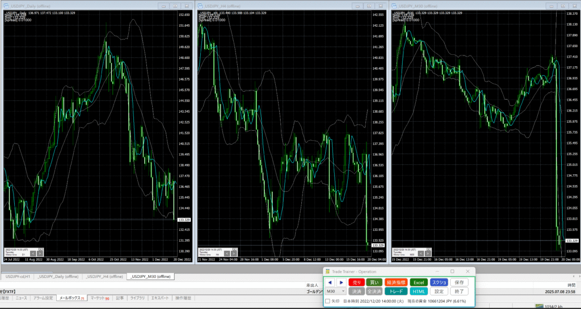The width and height of the screenshot is (581, 309).
Task: Switch to the _USDJPY_H4 (offline) chart tab
Action: coord(104,277)
